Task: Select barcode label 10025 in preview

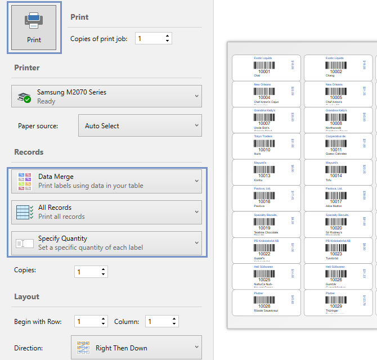Action: (266, 276)
